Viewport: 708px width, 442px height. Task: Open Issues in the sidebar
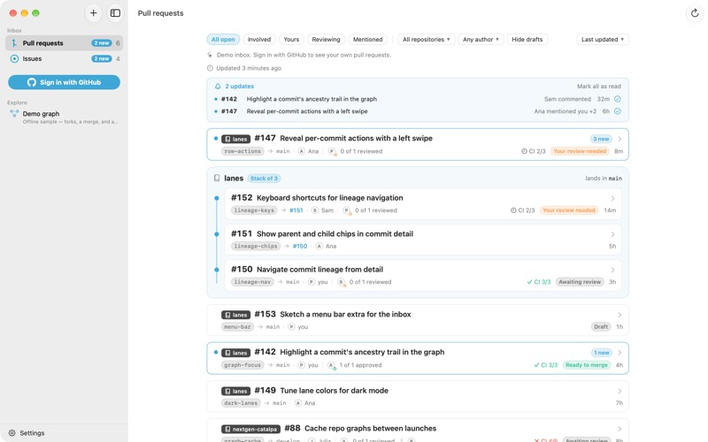pos(64,58)
